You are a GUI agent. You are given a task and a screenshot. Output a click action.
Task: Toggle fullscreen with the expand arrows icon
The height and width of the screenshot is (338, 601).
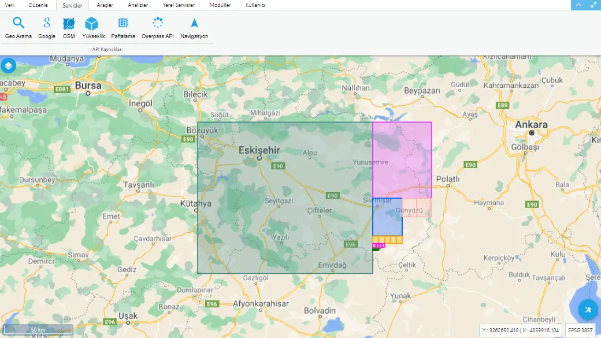[593, 5]
